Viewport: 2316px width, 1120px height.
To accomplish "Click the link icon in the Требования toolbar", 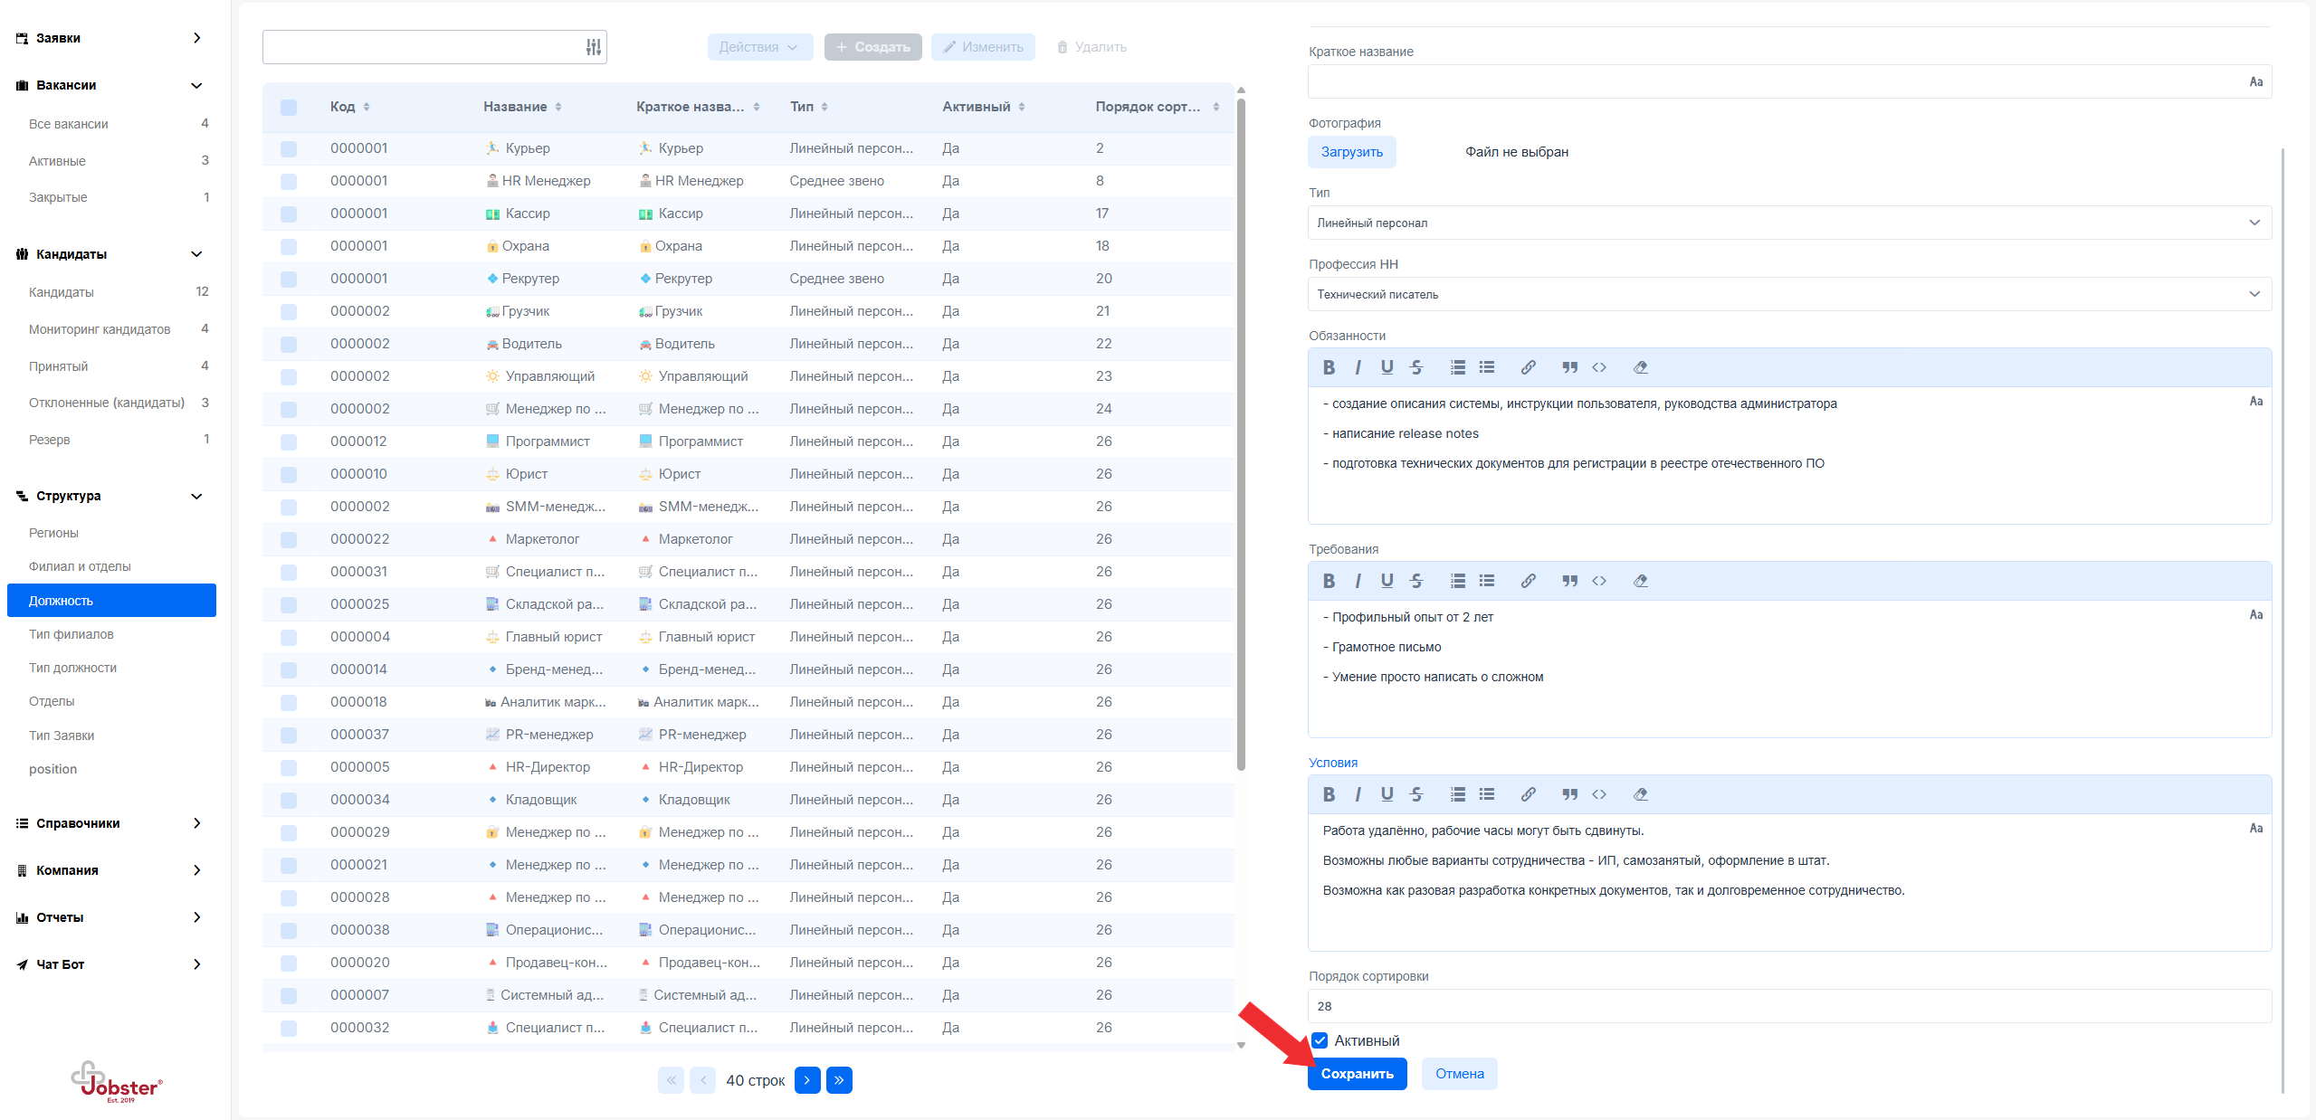I will pyautogui.click(x=1528, y=581).
